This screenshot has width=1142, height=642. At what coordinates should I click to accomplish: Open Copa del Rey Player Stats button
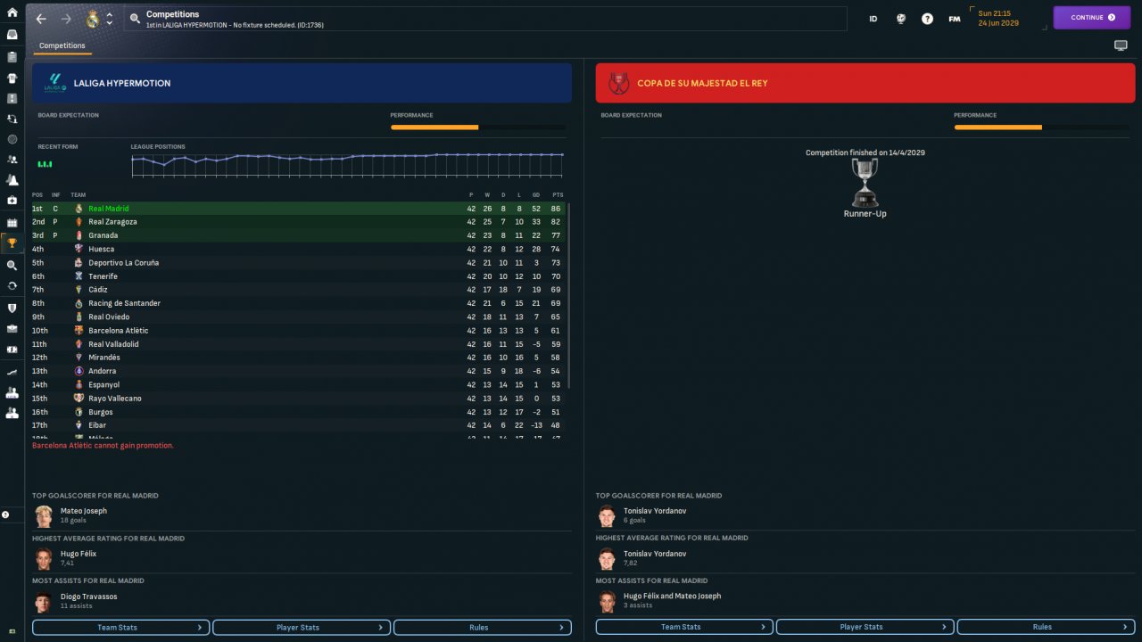865,627
